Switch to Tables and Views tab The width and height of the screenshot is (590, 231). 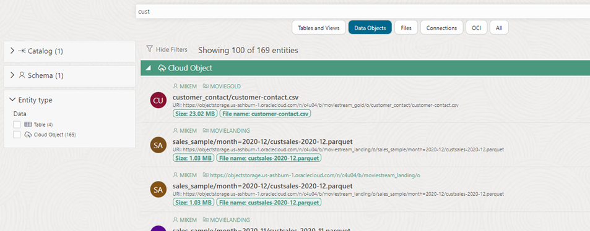[319, 28]
